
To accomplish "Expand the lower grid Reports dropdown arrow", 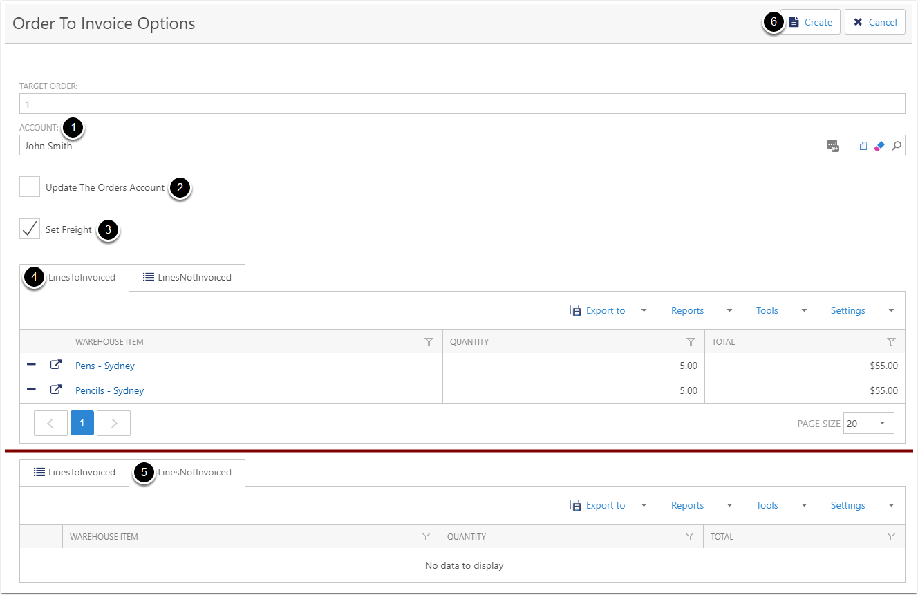I will click(x=729, y=505).
